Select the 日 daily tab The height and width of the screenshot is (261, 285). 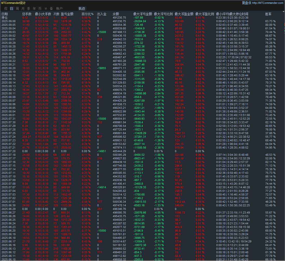coord(11,9)
